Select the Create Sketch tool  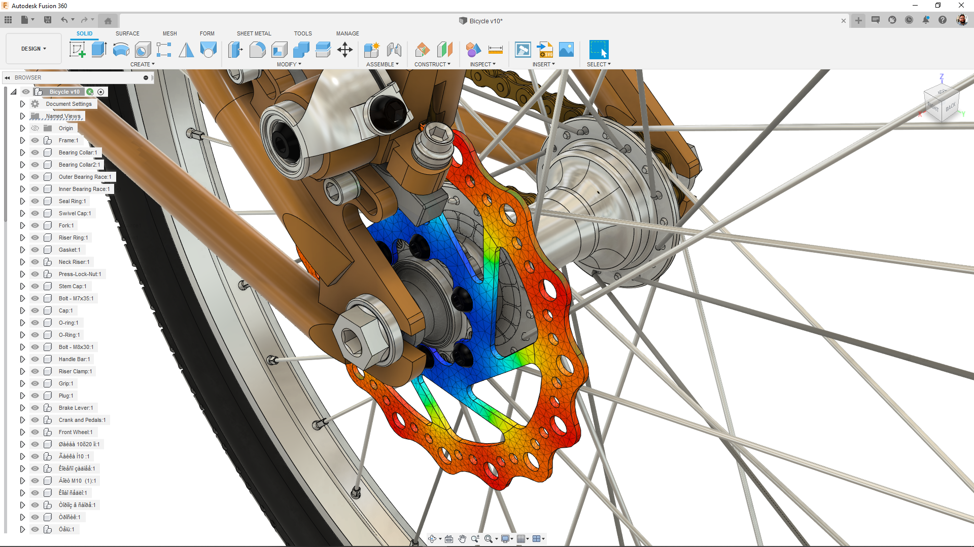coord(77,50)
